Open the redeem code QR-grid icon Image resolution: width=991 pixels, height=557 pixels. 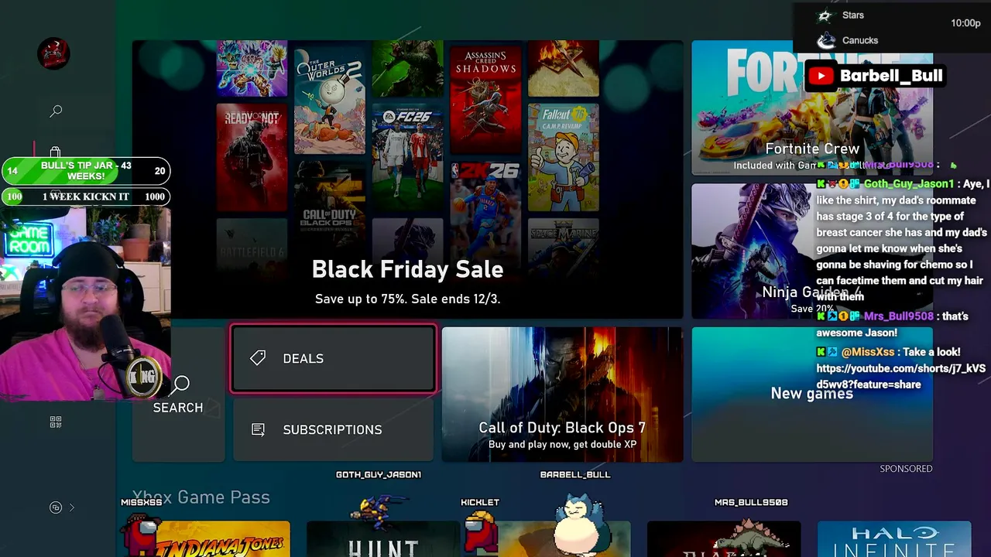[x=56, y=422]
